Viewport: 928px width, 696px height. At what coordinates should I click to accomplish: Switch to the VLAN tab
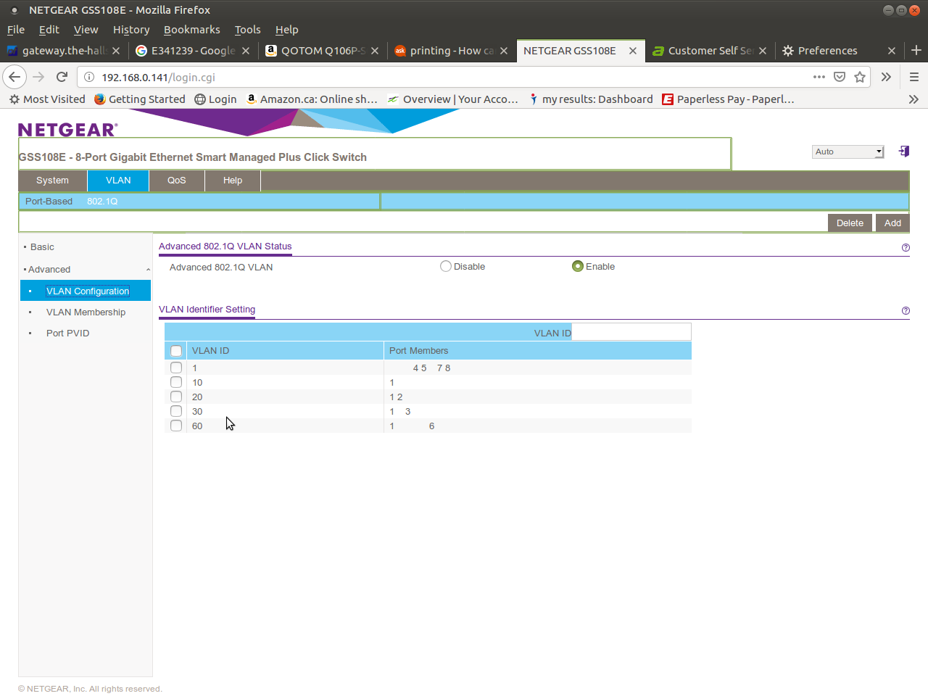[118, 181]
